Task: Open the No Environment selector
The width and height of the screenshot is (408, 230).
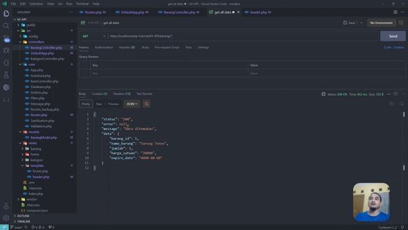Action: pos(381,23)
